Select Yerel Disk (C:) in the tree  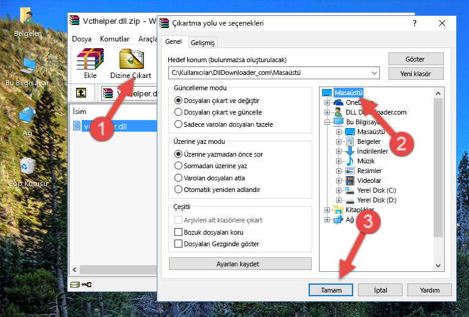[x=376, y=190]
